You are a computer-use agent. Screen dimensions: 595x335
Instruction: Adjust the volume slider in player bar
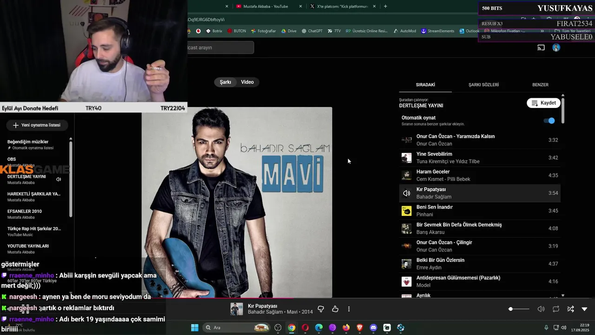(519, 309)
